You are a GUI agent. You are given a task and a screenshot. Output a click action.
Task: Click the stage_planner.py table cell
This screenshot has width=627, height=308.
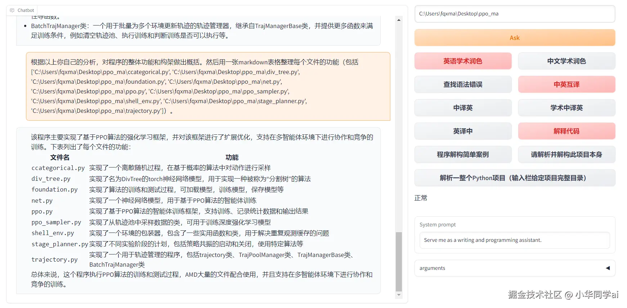pos(60,244)
